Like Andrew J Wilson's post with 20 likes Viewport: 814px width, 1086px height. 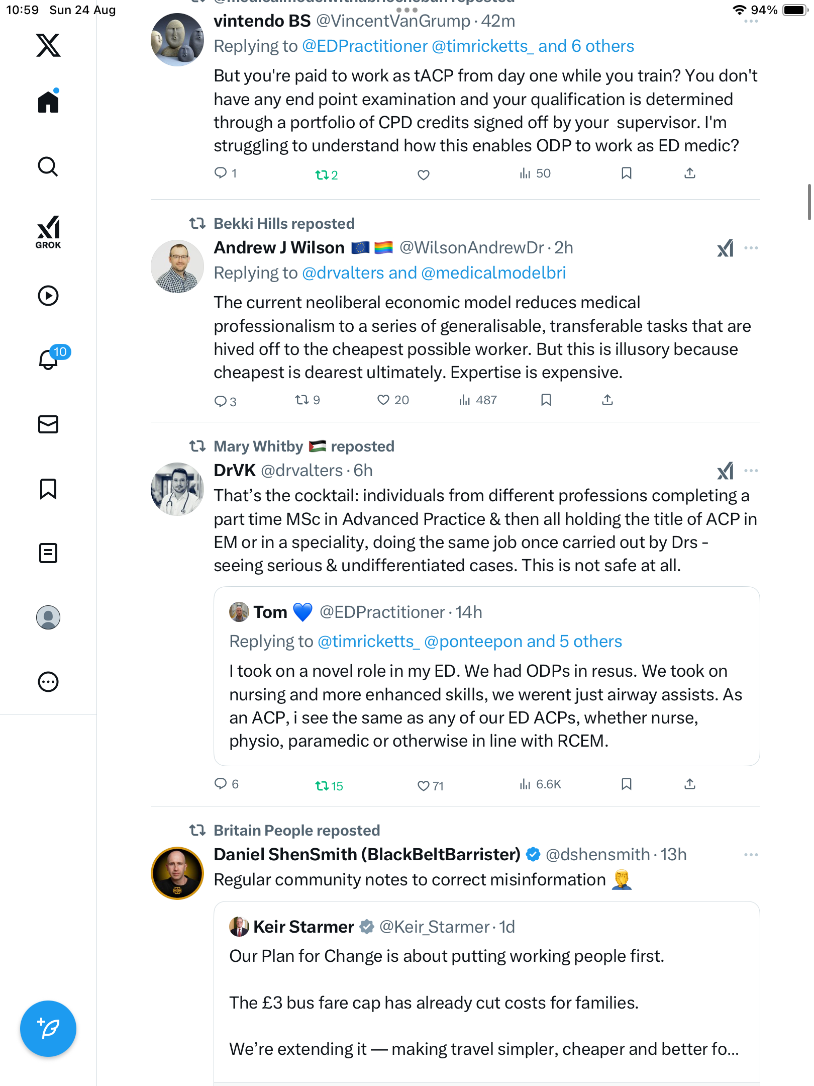point(383,400)
